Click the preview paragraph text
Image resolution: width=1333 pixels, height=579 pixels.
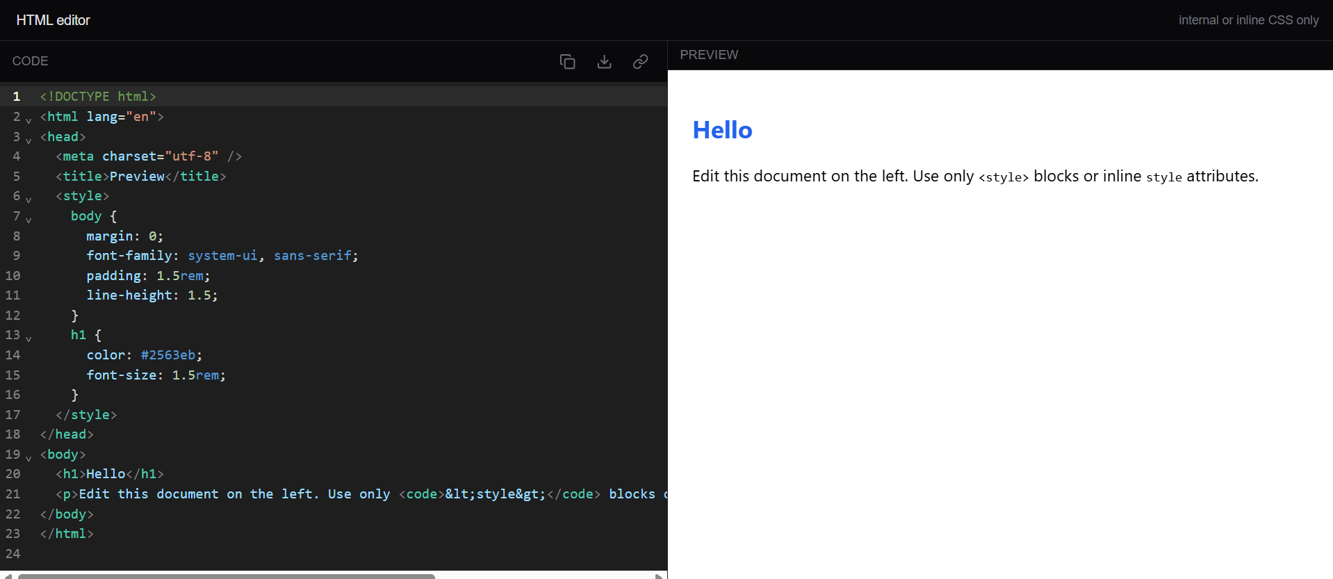click(x=975, y=177)
